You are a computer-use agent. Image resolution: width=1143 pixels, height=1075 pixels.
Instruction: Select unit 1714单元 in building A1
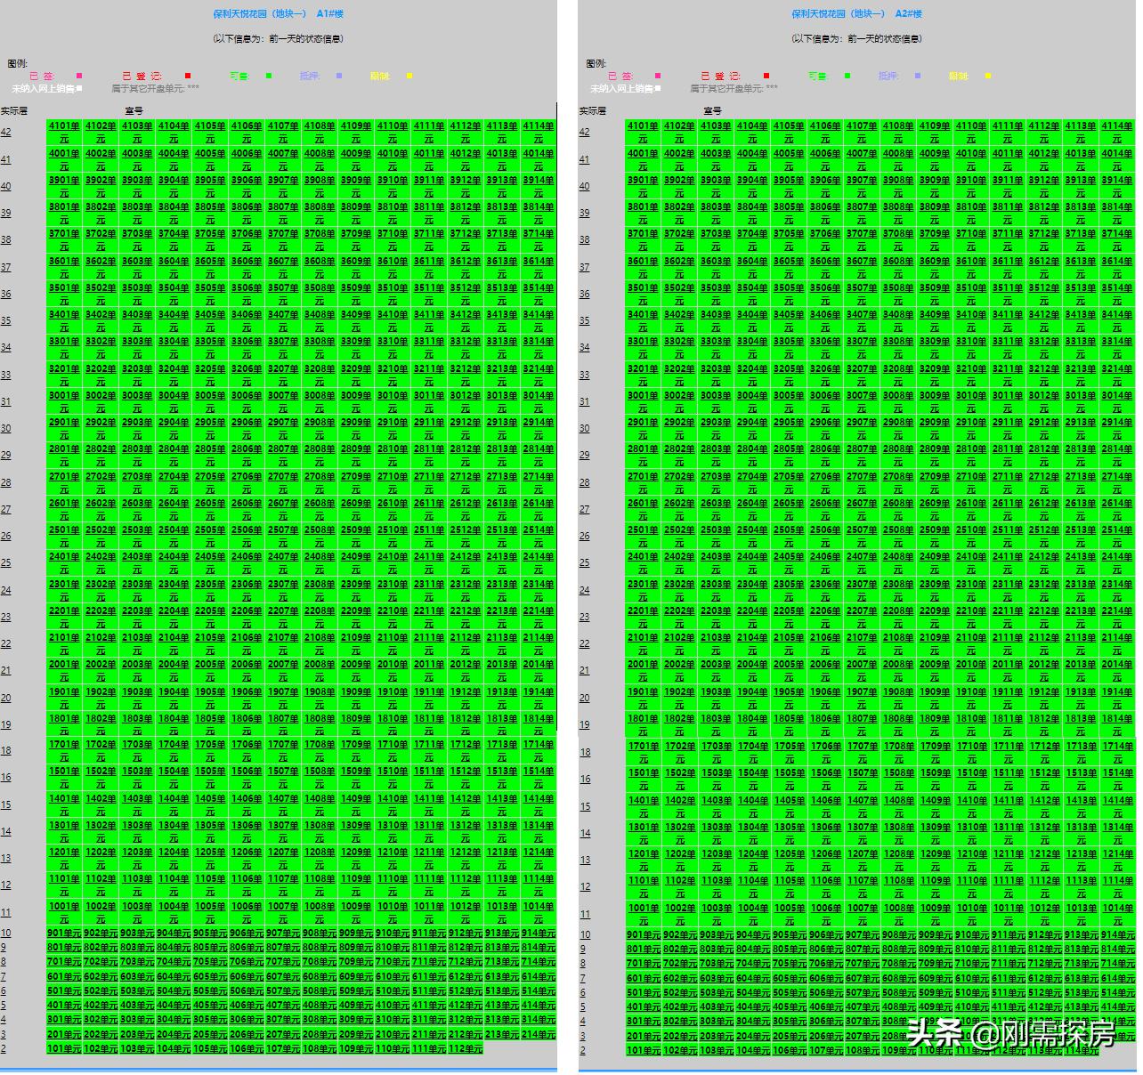538,745
